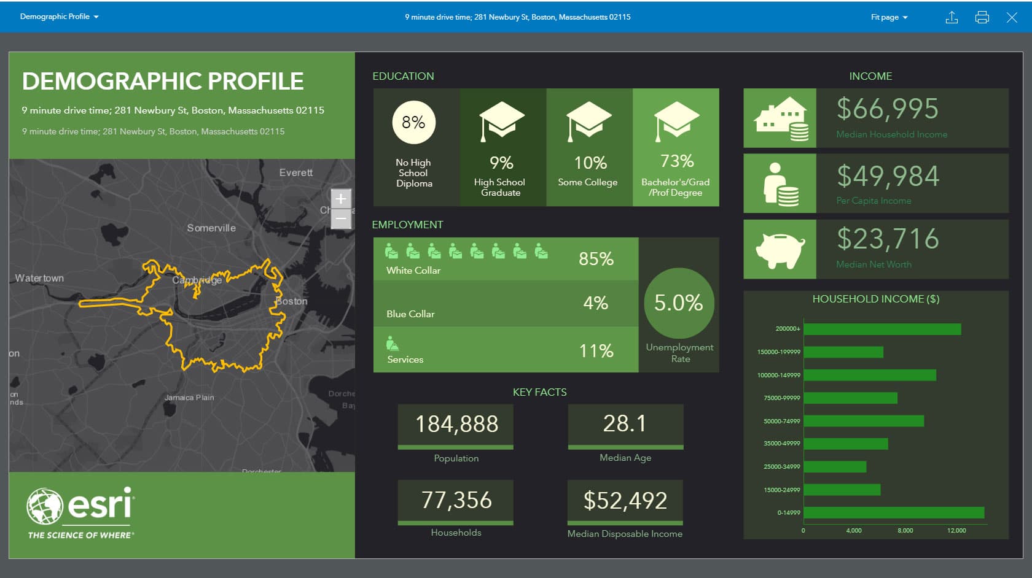This screenshot has width=1032, height=578.
Task: Click the zoom out button on the map
Action: [x=341, y=218]
